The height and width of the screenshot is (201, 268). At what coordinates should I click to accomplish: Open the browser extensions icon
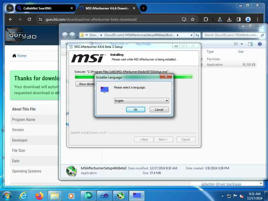coord(206,19)
